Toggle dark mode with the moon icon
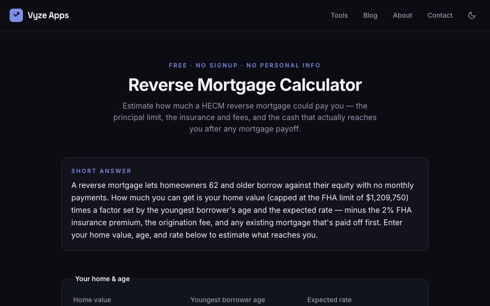Image resolution: width=490 pixels, height=306 pixels. [471, 15]
